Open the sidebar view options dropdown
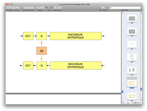 [x=129, y=103]
